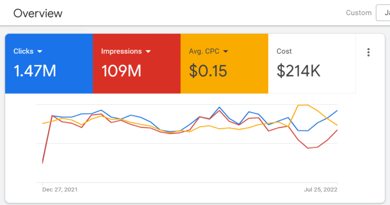Select the red Impressions scorecard
This screenshot has height=205, width=390.
136,63
